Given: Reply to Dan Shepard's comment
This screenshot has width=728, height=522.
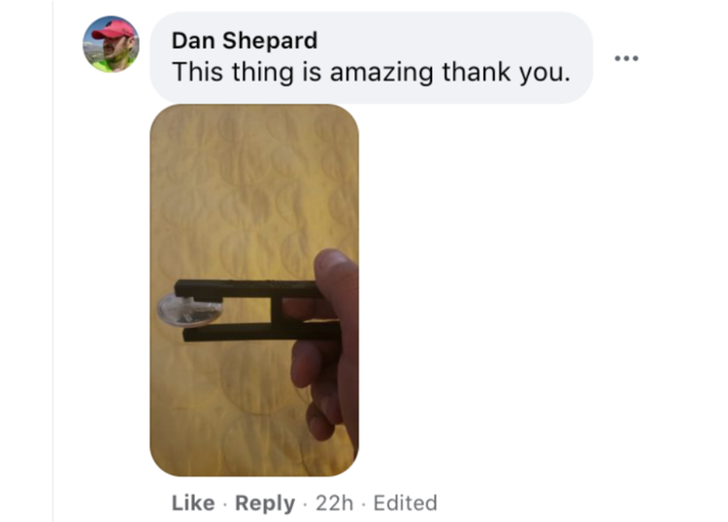Looking at the screenshot, I should 265,503.
